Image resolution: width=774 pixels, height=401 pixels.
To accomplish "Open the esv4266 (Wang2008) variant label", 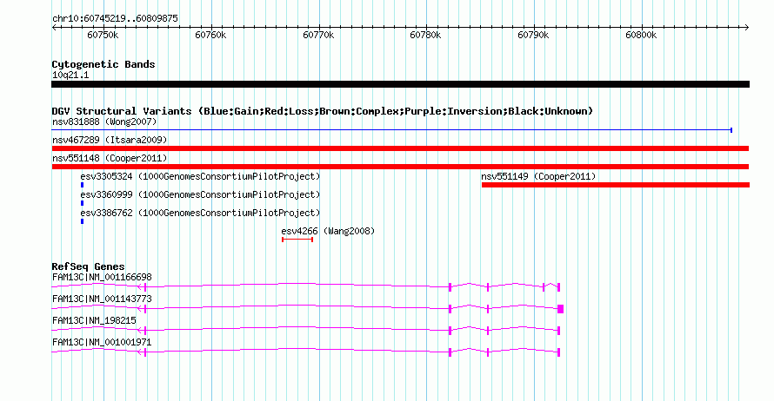I will [328, 231].
